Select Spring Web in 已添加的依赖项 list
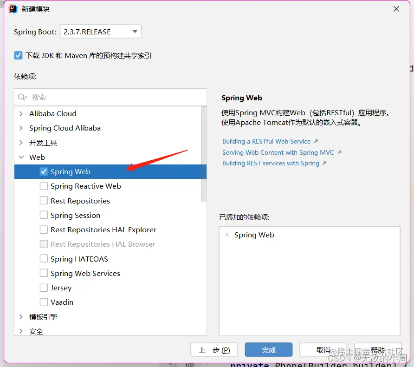 point(254,235)
